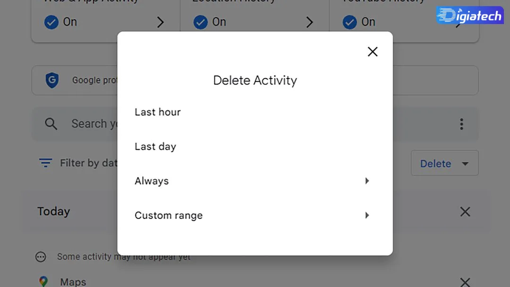This screenshot has width=510, height=287.
Task: Delete Today's activity with X icon
Action: coord(465,211)
